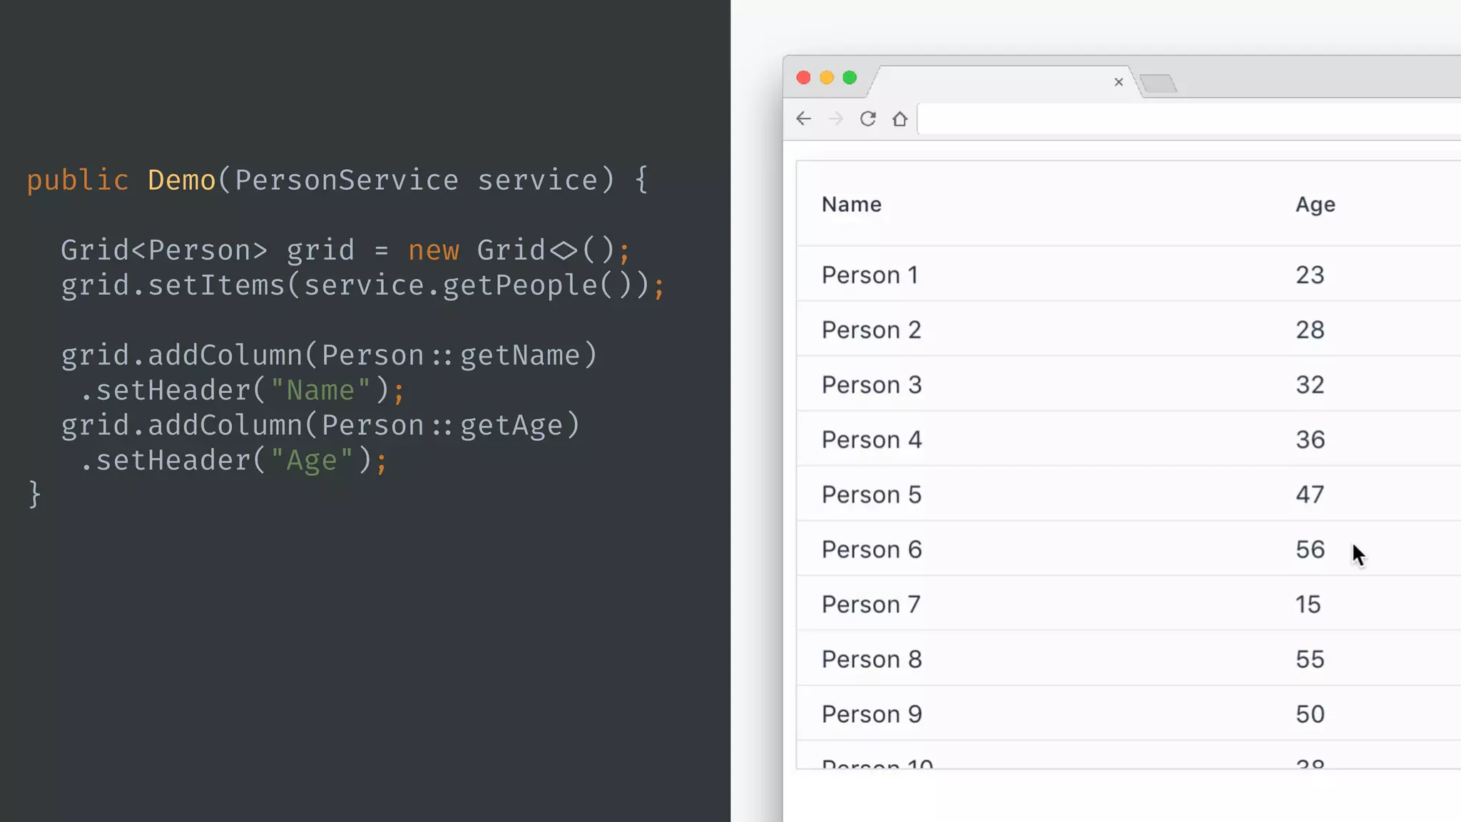Open a new tab using the new-tab button
1461x822 pixels.
1158,84
